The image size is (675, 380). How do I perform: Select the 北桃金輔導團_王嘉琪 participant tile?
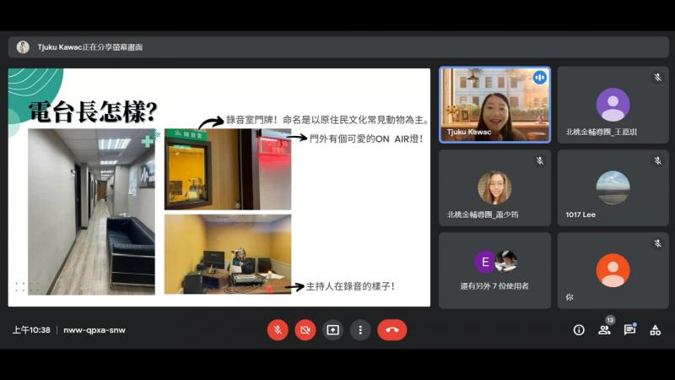(x=613, y=105)
